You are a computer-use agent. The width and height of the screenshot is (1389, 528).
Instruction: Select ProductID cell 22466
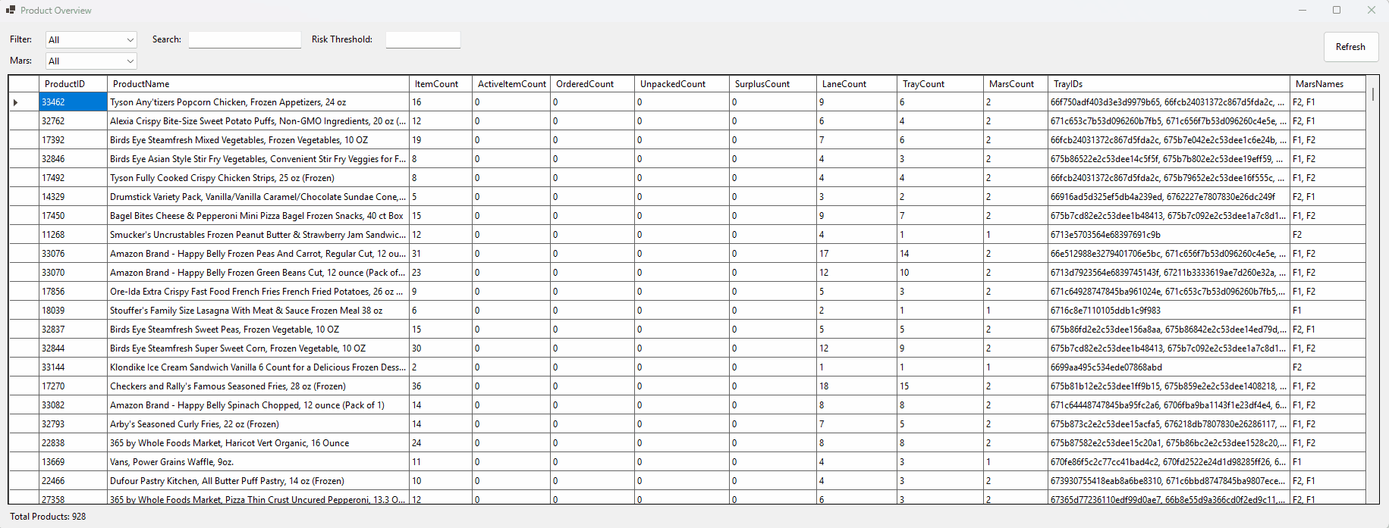pyautogui.click(x=73, y=481)
